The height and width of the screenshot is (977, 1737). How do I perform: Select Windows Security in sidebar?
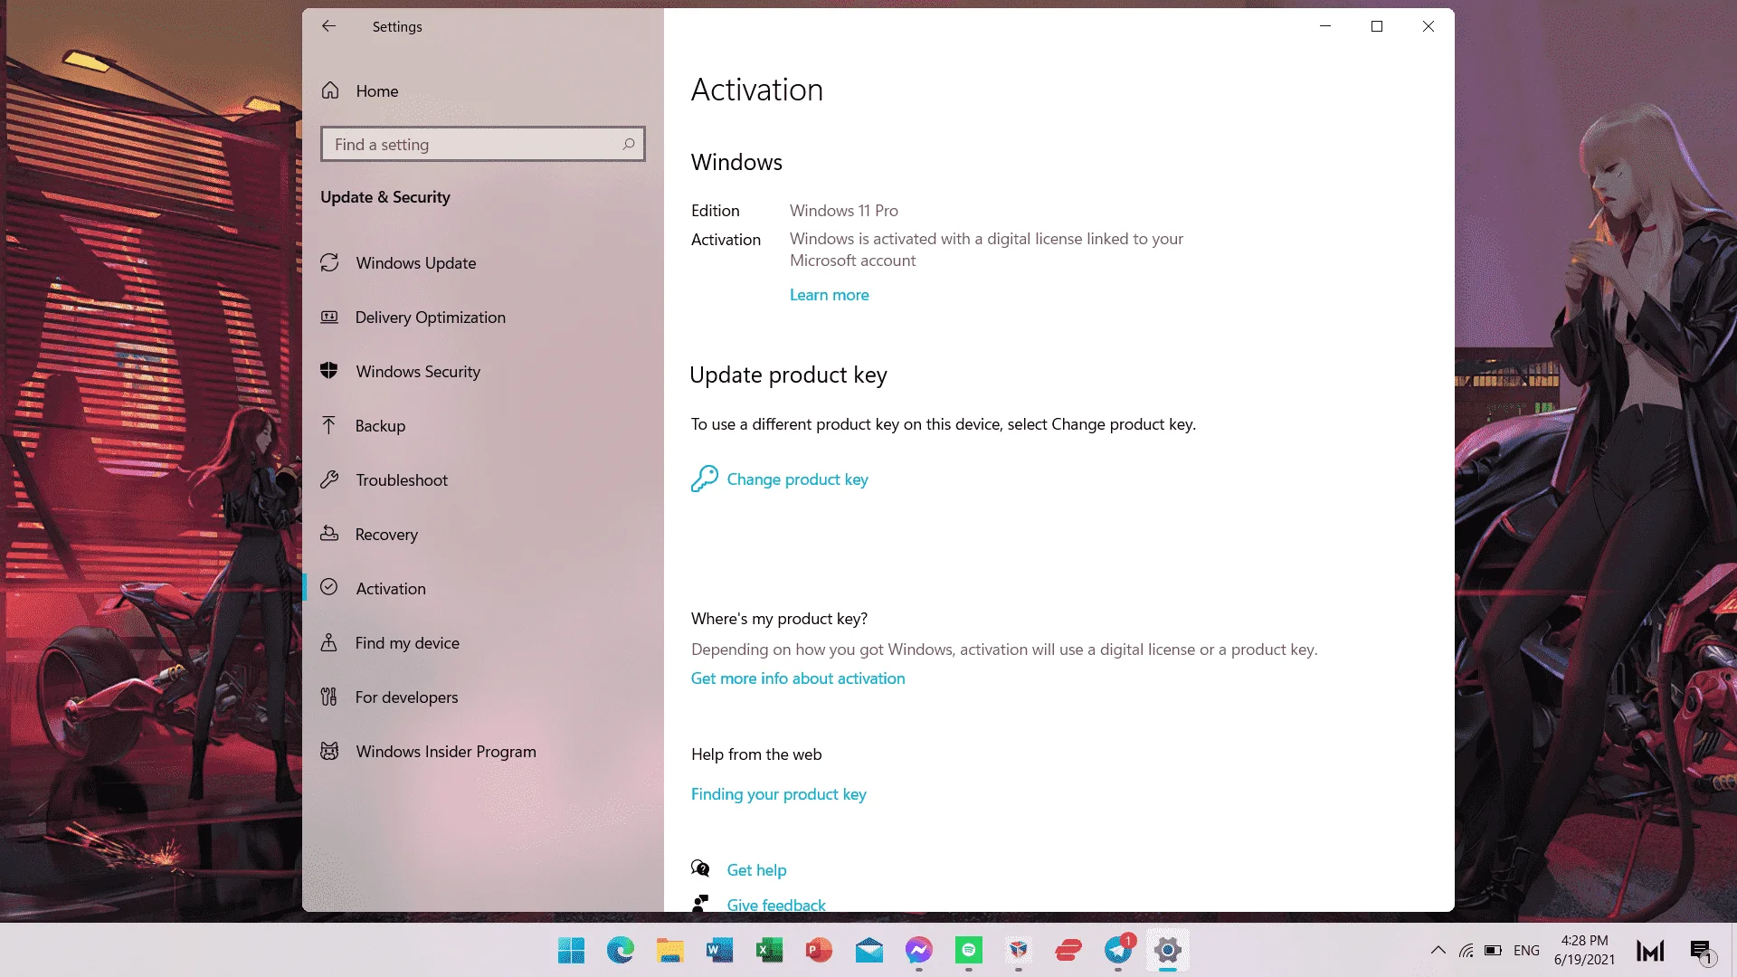pyautogui.click(x=418, y=372)
